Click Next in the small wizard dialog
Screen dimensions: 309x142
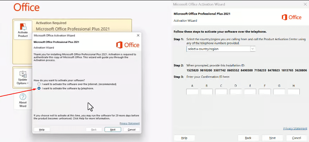[x=113, y=130]
